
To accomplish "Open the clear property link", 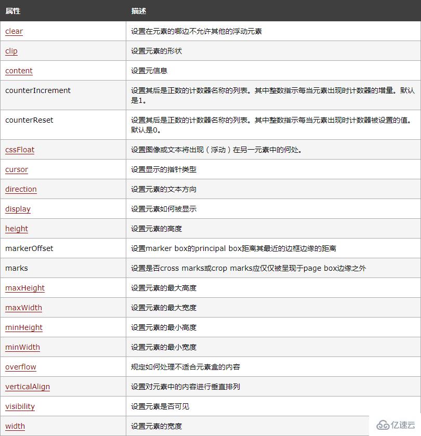I will click(x=14, y=31).
